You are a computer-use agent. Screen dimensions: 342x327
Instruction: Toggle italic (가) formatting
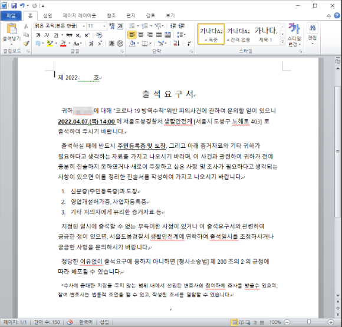pyautogui.click(x=47, y=35)
